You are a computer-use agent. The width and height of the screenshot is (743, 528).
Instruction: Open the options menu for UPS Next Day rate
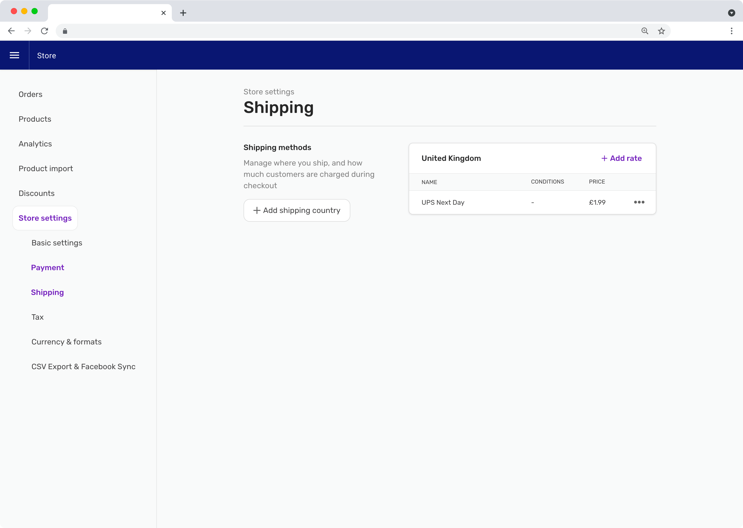point(640,202)
